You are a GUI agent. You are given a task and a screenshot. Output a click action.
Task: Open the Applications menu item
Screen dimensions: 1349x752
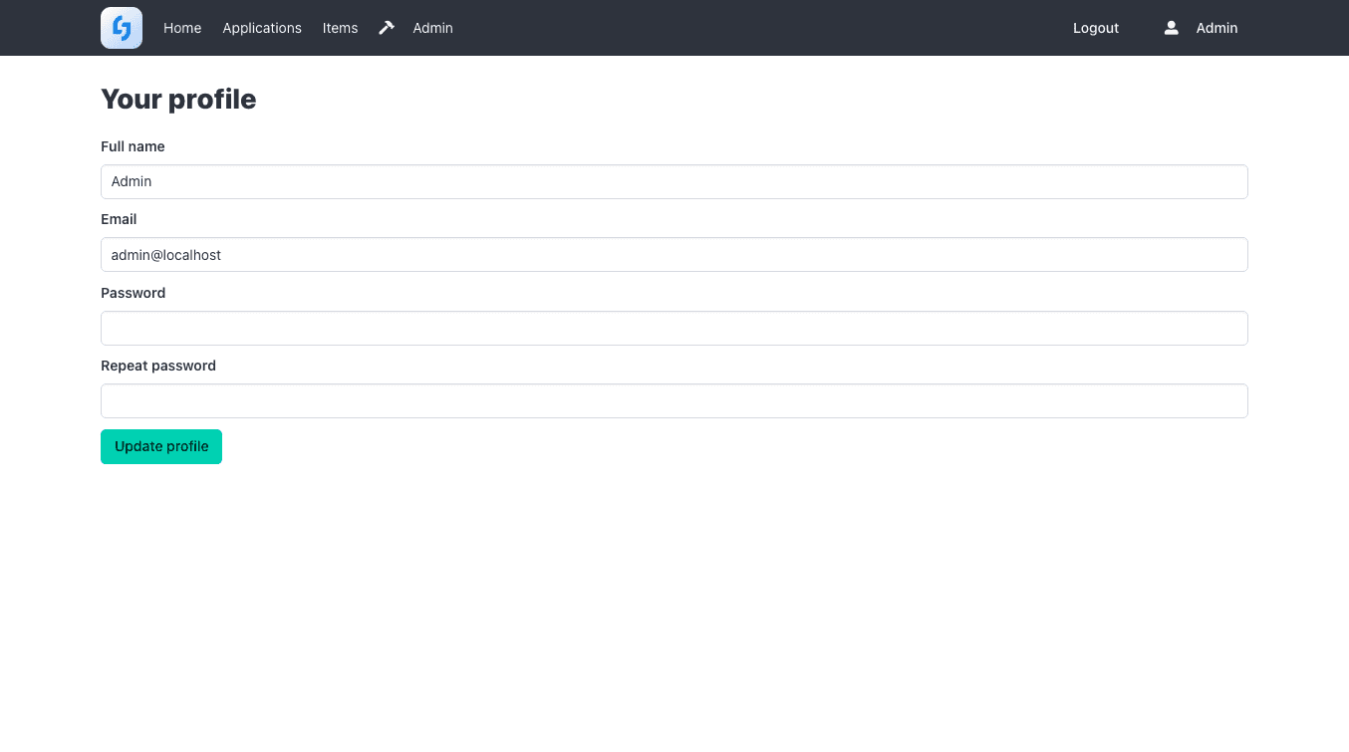[x=262, y=28]
